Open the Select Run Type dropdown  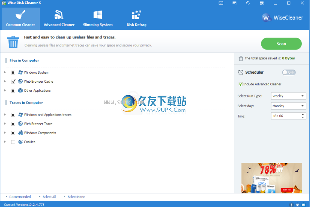coord(288,96)
